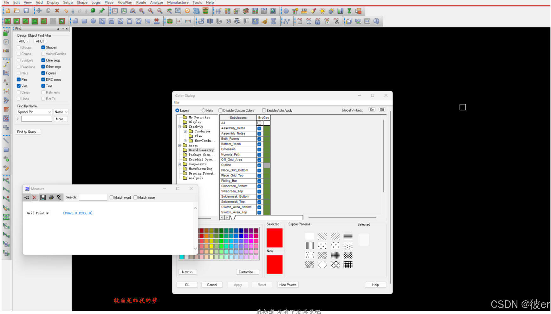Click the DFA spreadsheet toolbar icon
This screenshot has width=551, height=314.
pyautogui.click(x=264, y=11)
